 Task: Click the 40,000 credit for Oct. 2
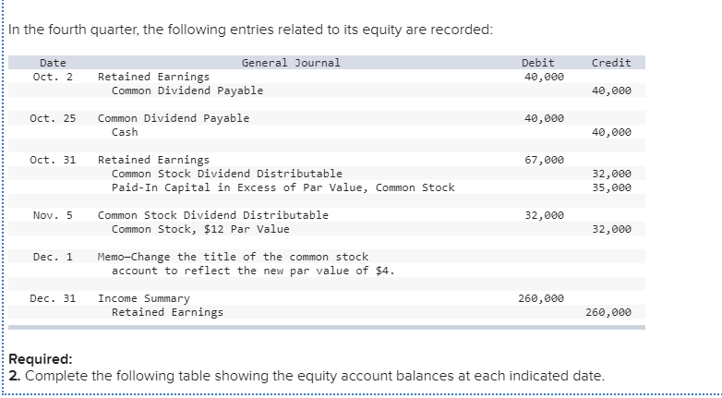point(611,90)
